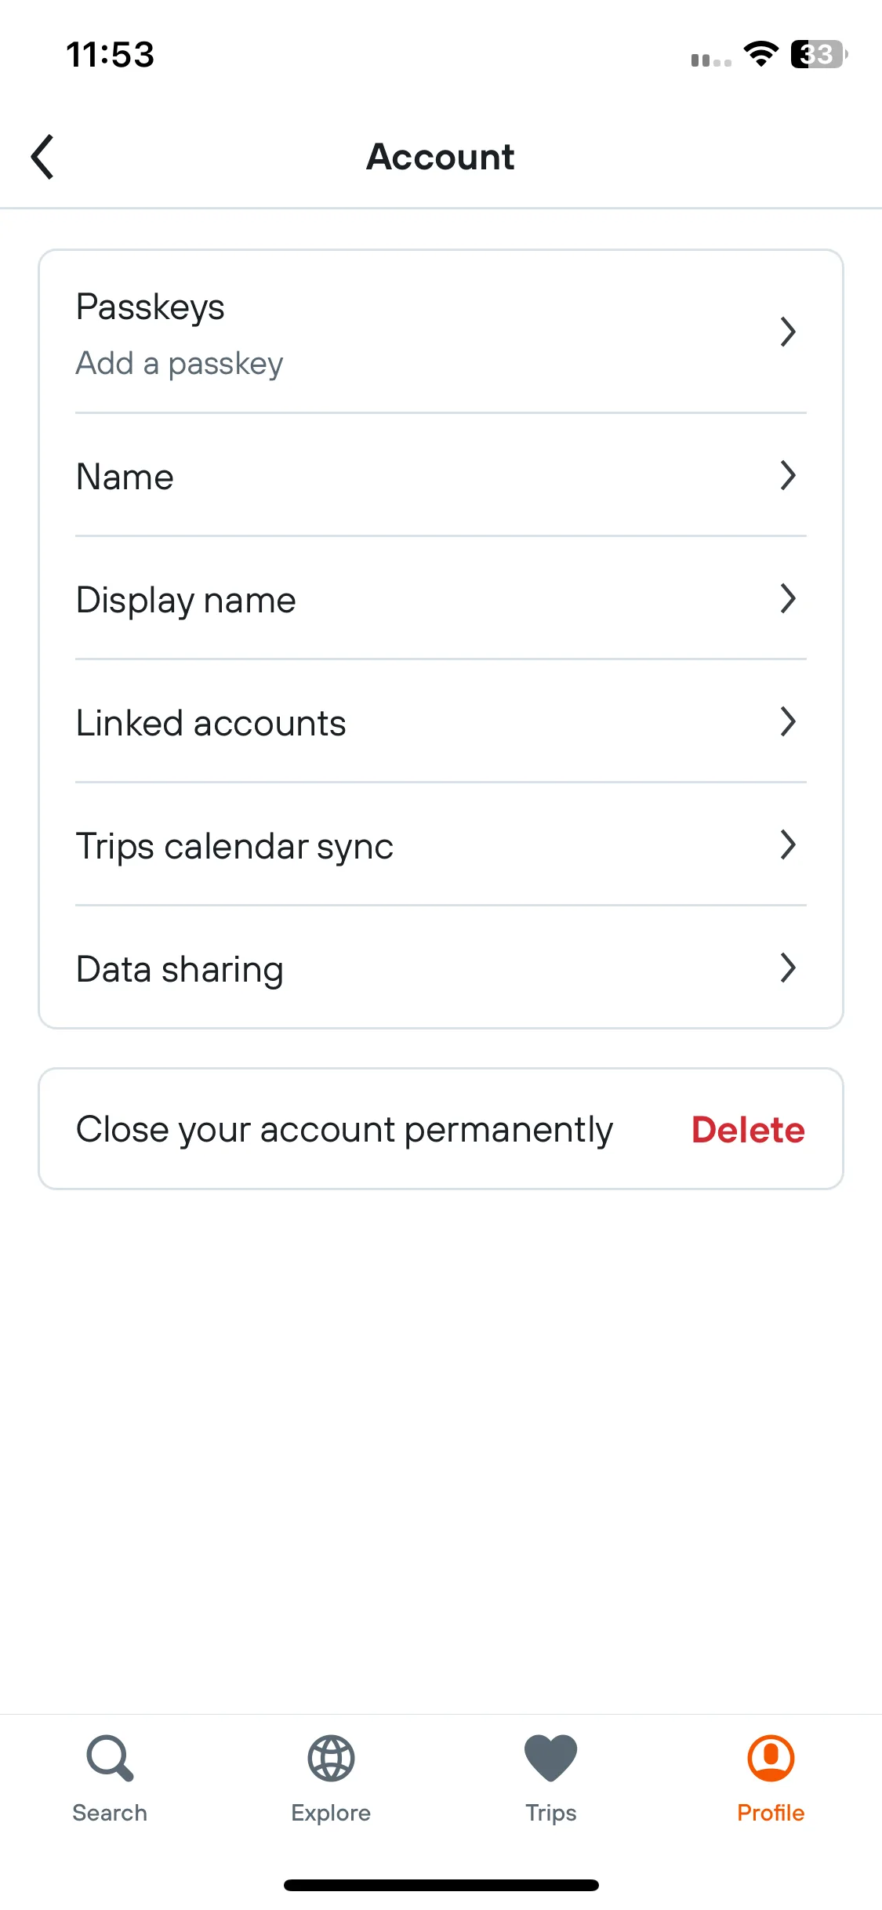Open the Trips heart icon
Viewport: 882px width, 1910px height.
tap(551, 1759)
